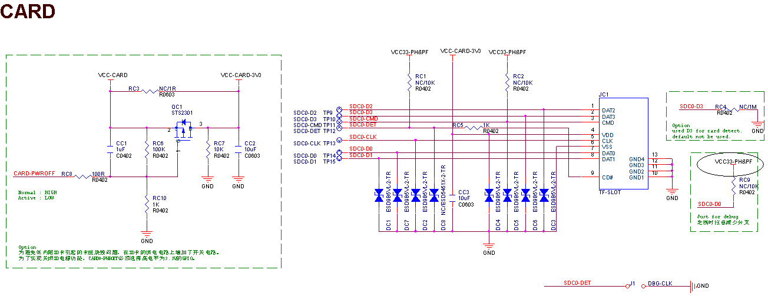Click the TP13 test point circle
768x296 pixels.
pyautogui.click(x=339, y=143)
